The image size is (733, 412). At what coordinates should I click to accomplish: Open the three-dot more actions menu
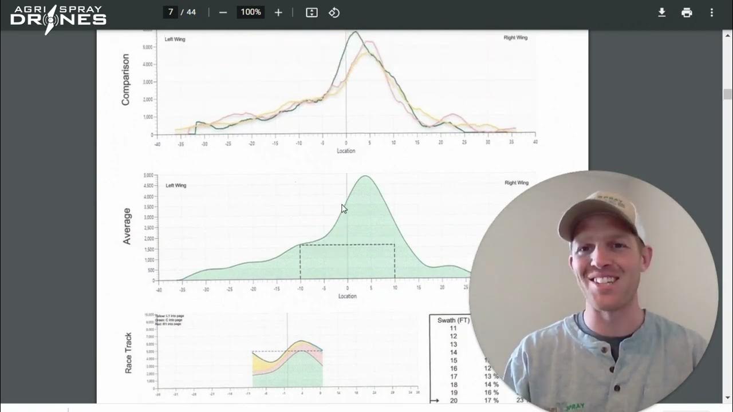712,13
